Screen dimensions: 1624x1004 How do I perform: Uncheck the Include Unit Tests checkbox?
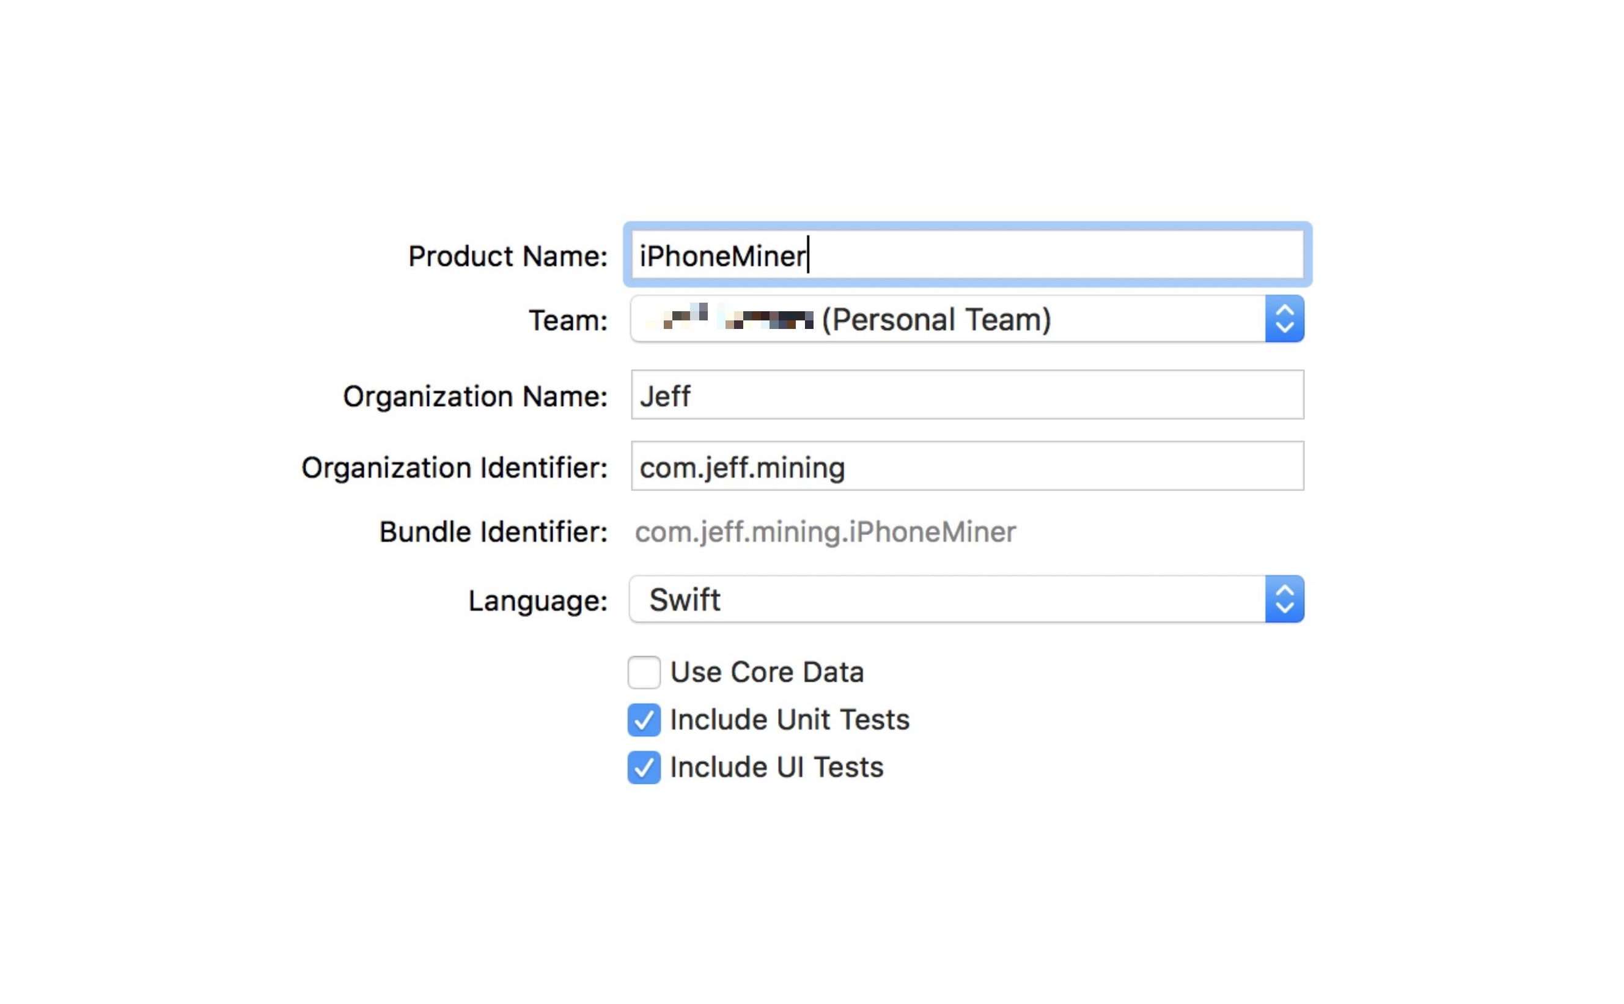(644, 720)
